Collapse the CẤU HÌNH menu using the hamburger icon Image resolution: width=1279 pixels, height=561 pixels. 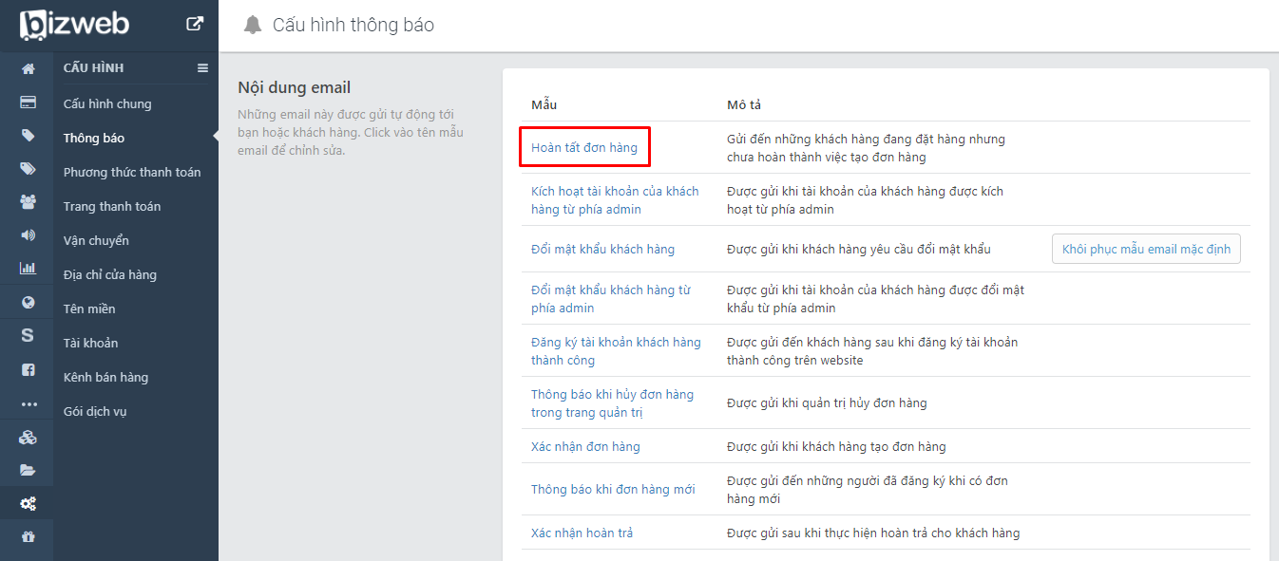point(202,67)
